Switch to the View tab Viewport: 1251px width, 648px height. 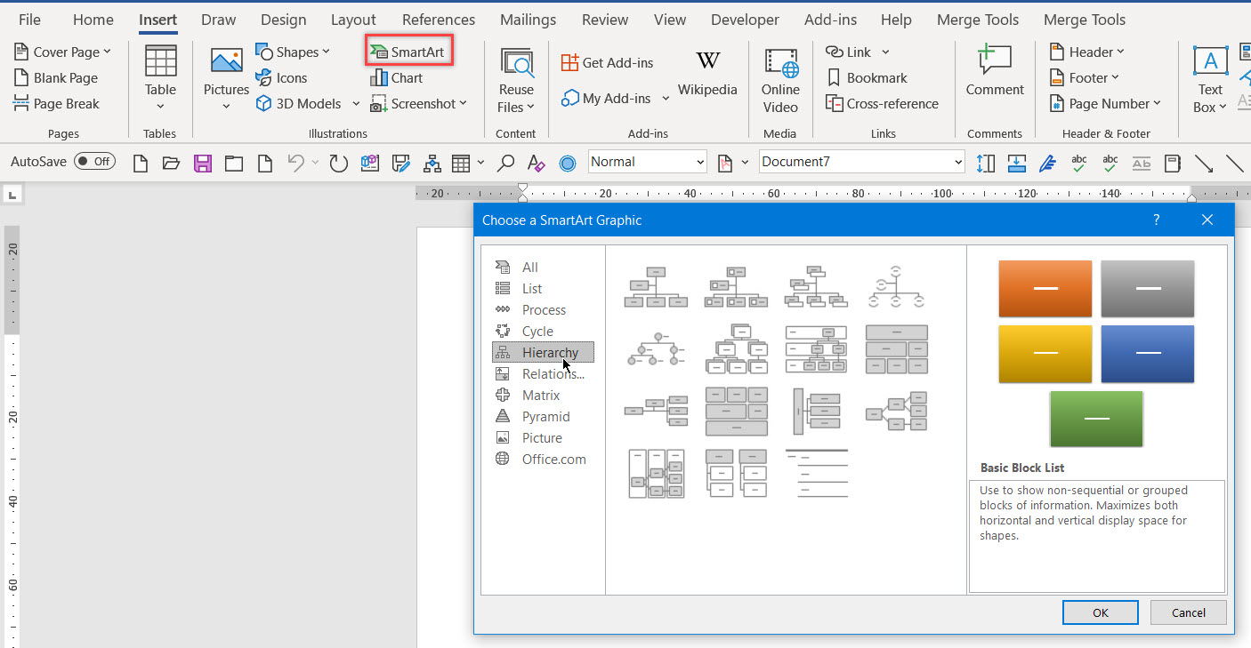[x=670, y=20]
